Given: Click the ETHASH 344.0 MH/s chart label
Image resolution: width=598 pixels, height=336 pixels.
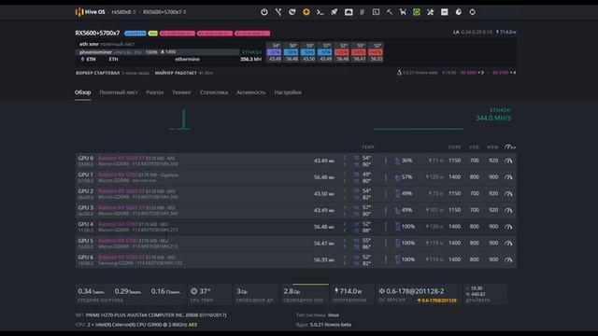Looking at the screenshot, I should tap(493, 115).
